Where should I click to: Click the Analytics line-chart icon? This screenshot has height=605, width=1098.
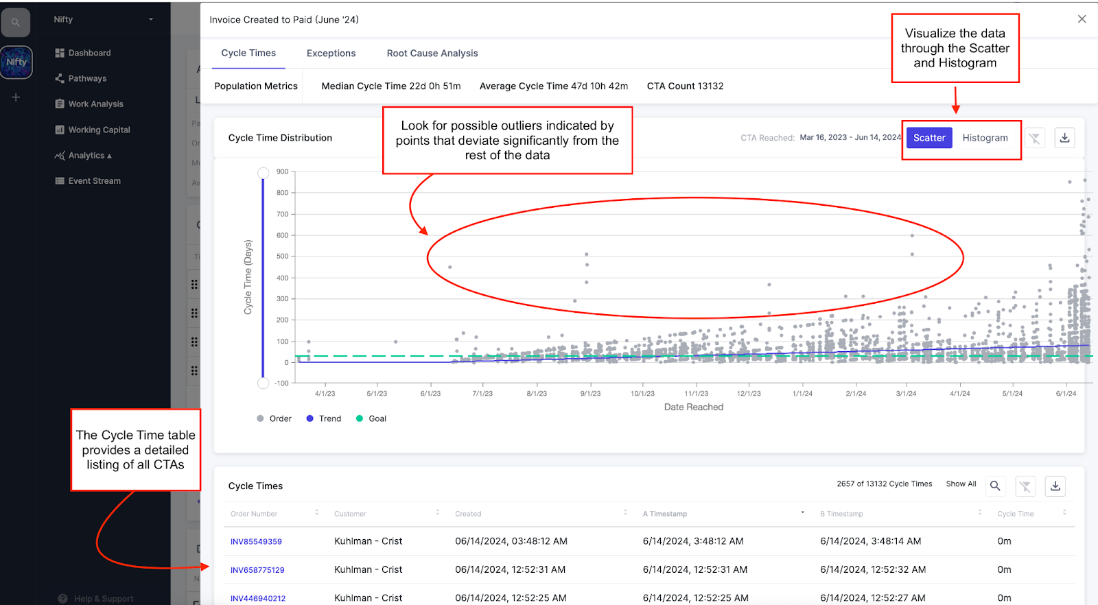(60, 156)
